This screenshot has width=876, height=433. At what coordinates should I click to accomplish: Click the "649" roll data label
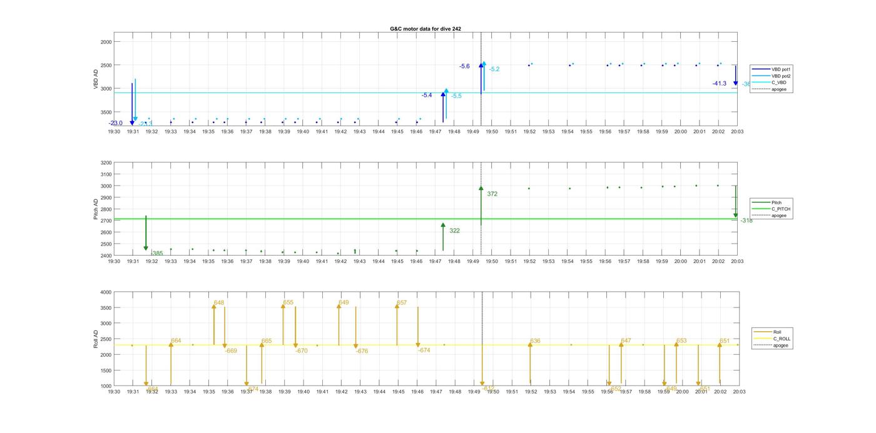point(344,302)
